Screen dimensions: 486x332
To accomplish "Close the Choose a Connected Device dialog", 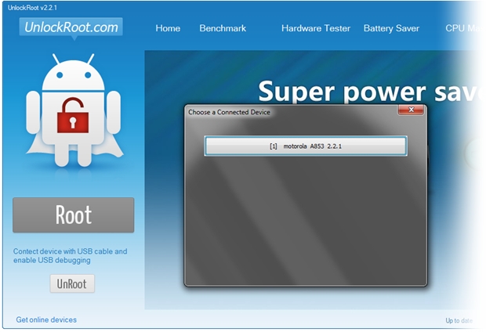I will coord(411,111).
